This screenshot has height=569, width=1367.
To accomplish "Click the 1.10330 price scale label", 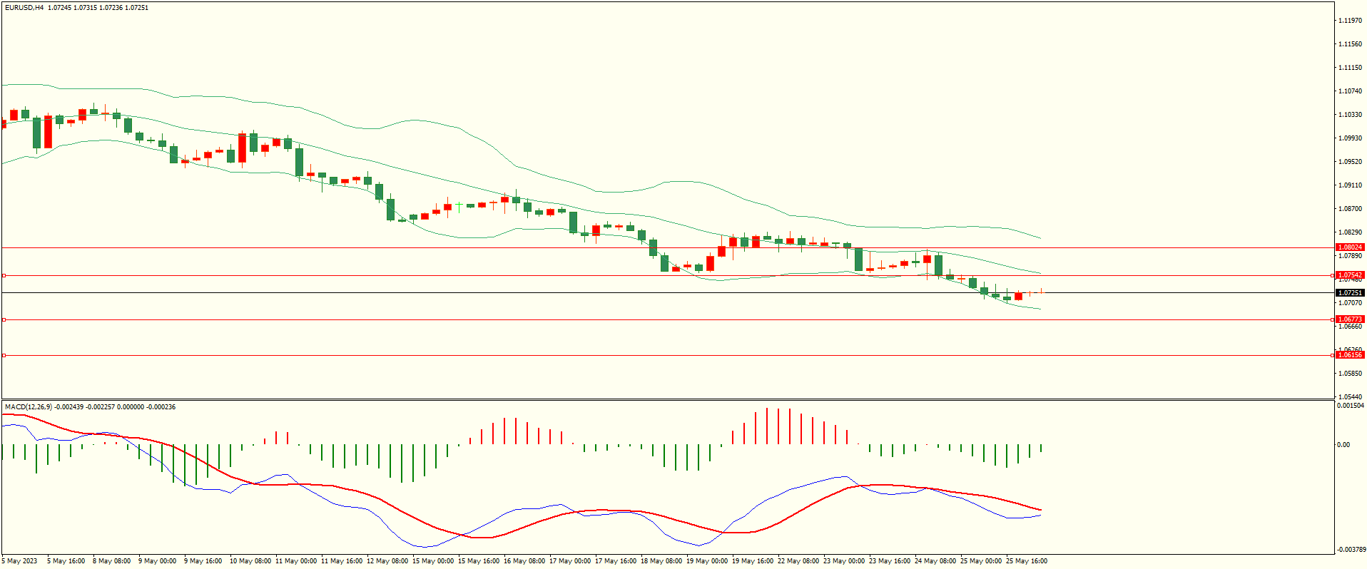I will [x=1350, y=115].
